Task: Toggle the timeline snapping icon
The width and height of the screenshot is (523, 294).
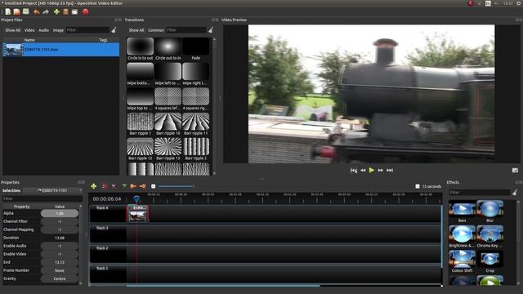Action: click(x=105, y=186)
